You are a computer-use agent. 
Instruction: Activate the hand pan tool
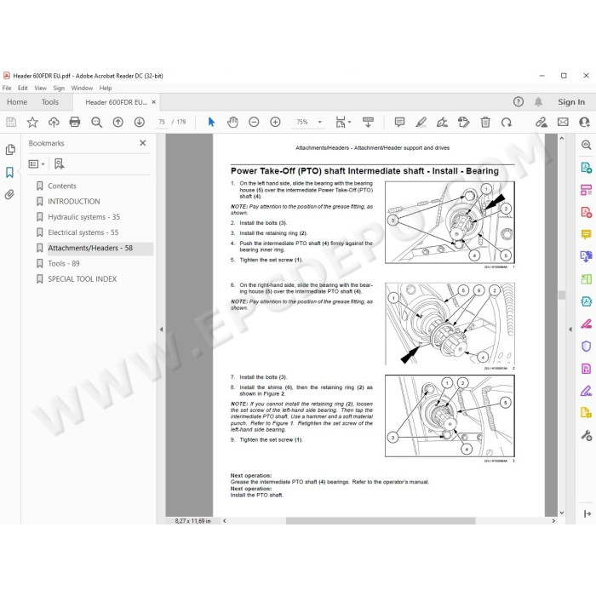click(x=232, y=122)
